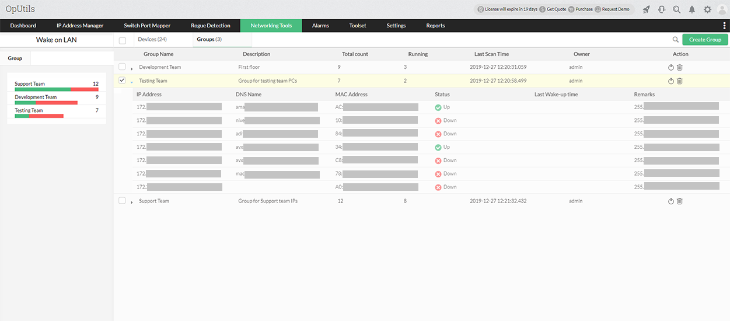Open the settings gear icon in header
The height and width of the screenshot is (321, 730).
pos(707,9)
